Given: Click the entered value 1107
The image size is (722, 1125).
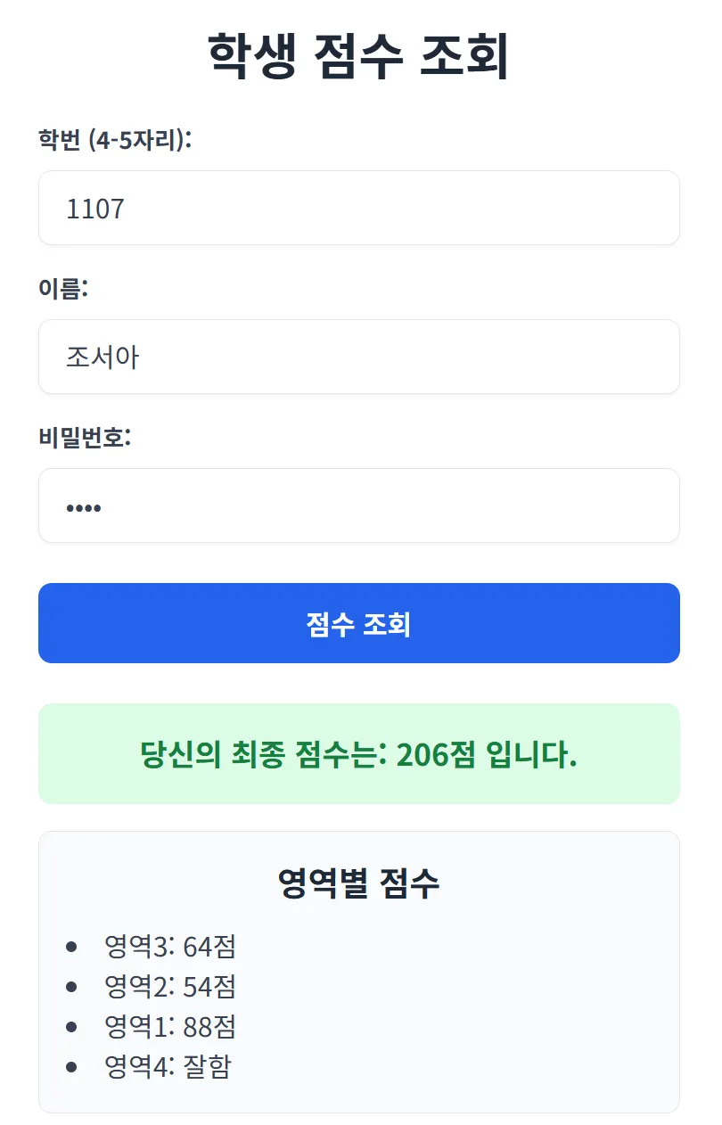Looking at the screenshot, I should pyautogui.click(x=95, y=209).
